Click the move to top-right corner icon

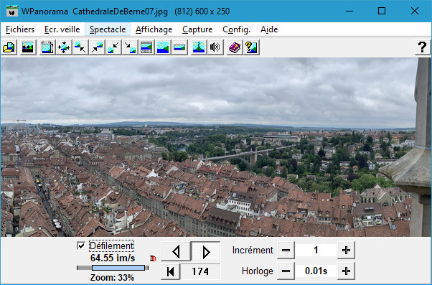[x=97, y=47]
